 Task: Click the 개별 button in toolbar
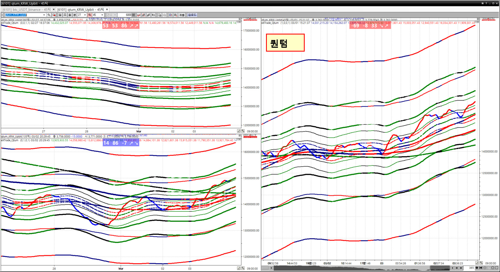click(x=182, y=15)
